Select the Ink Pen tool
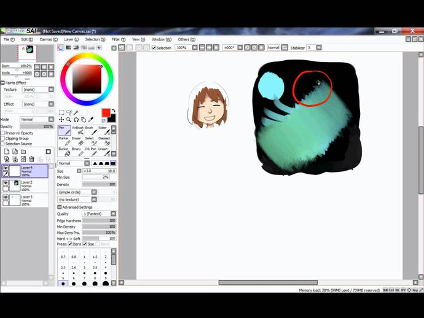Viewport: 424px width, 318px height. (x=91, y=152)
